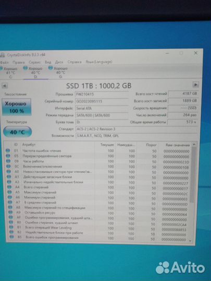Screen dimensions: 211x281
Task: Open the Язык(Language) menu
Action: pyautogui.click(x=99, y=62)
